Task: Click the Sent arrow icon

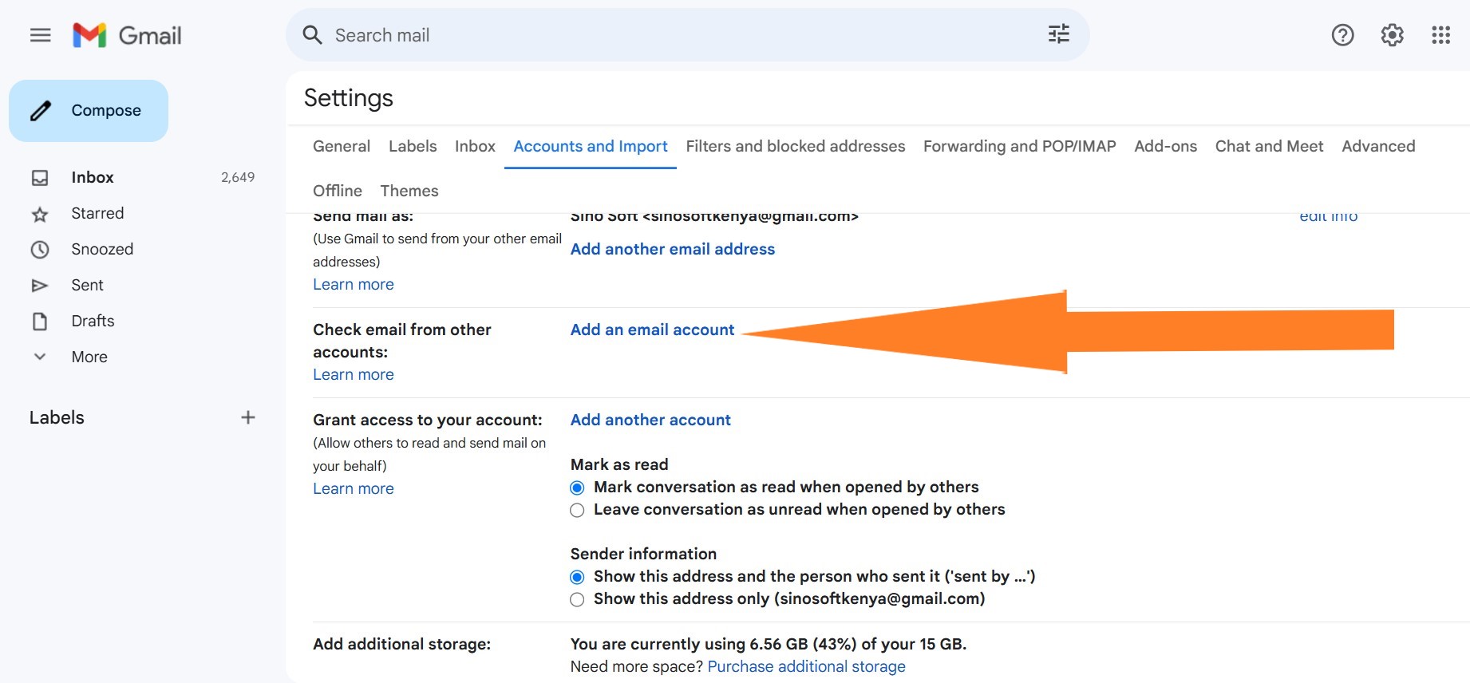Action: tap(40, 286)
